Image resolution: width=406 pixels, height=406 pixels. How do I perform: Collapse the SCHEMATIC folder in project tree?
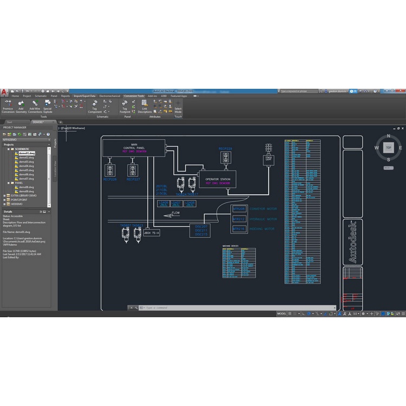pyautogui.click(x=8, y=149)
